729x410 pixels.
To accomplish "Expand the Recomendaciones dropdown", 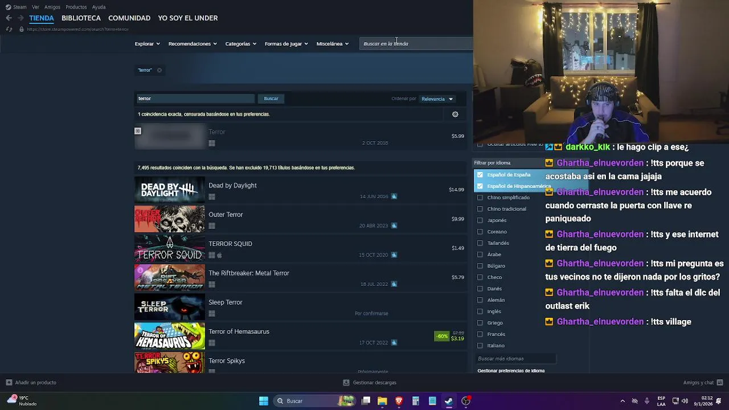I will pyautogui.click(x=193, y=44).
